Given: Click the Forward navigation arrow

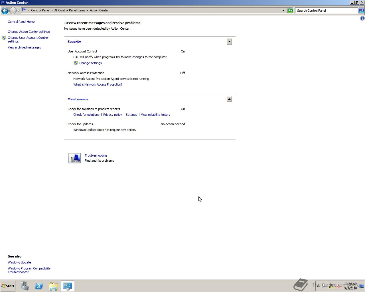Looking at the screenshot, I should (x=13, y=11).
